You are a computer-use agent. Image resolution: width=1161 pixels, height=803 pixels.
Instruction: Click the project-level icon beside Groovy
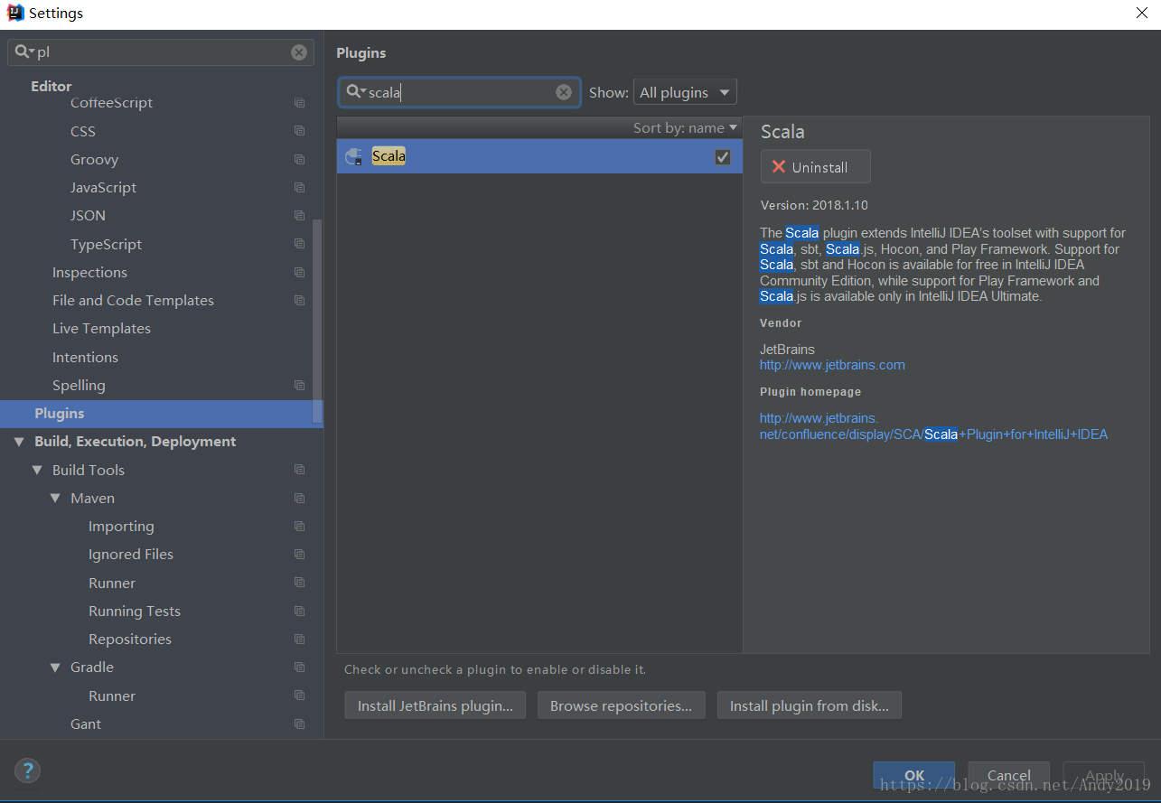pyautogui.click(x=300, y=160)
